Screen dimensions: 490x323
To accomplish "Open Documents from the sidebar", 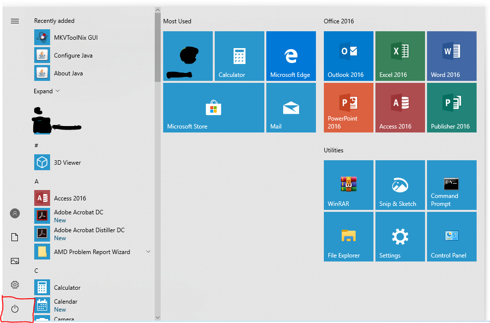I will [15, 237].
